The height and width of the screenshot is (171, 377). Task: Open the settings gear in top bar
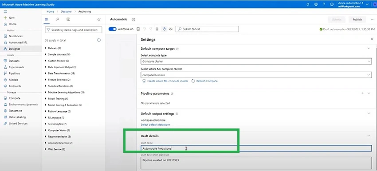coord(316,4)
